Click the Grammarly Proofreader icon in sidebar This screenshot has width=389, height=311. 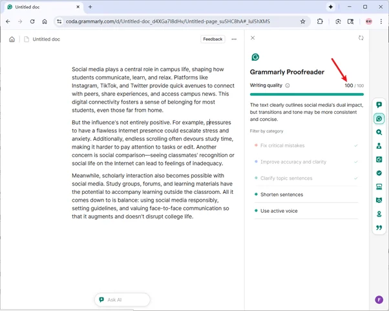click(379, 118)
